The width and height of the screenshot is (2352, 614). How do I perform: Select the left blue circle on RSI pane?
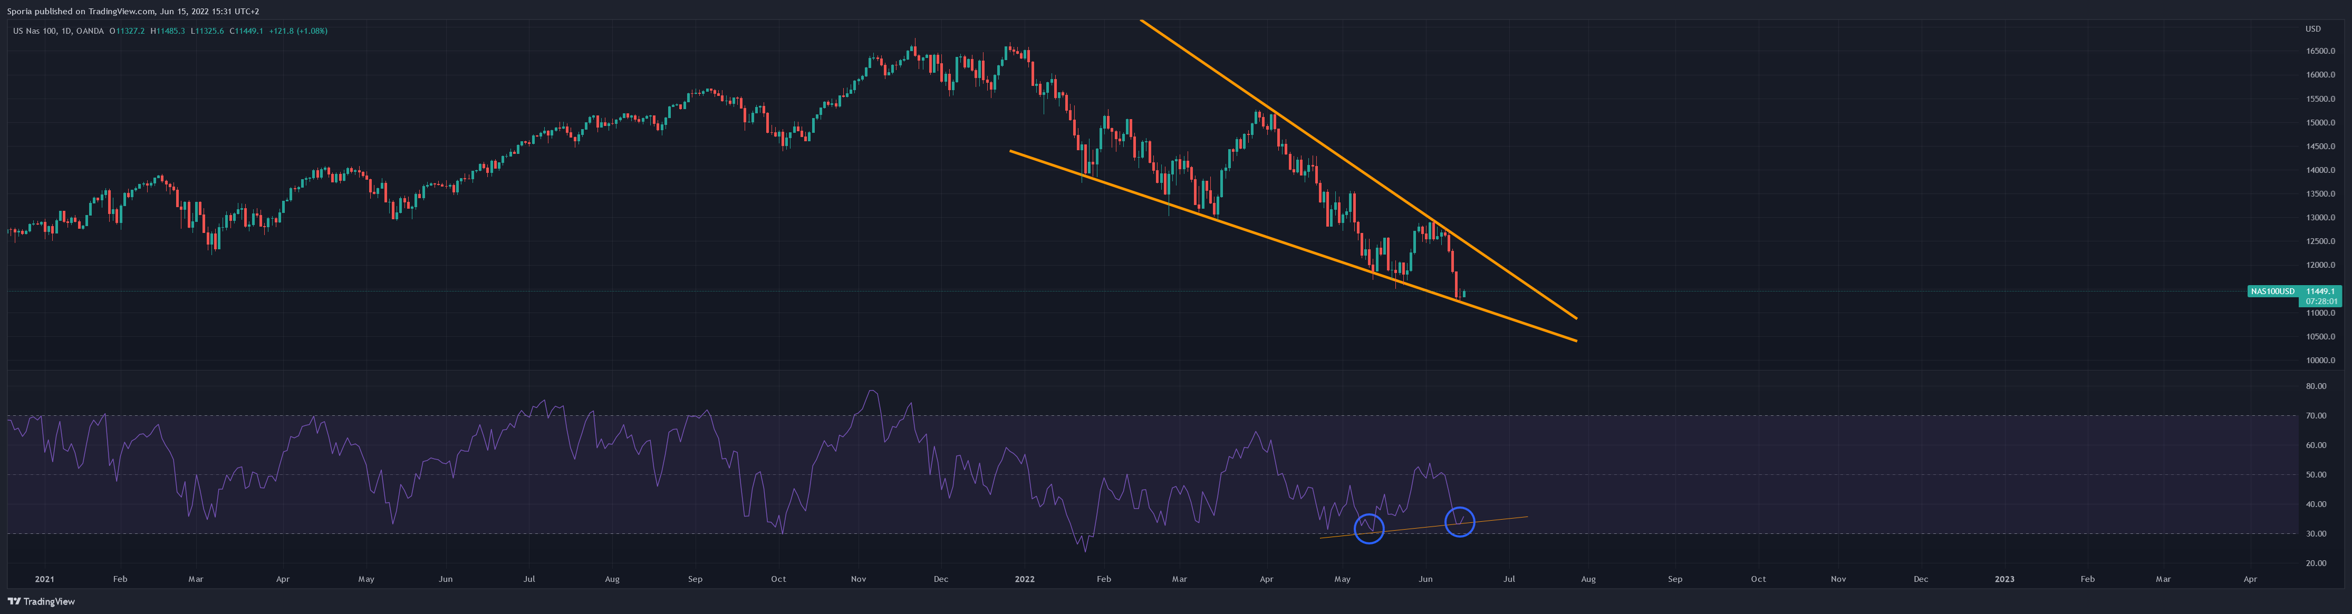pyautogui.click(x=1368, y=528)
